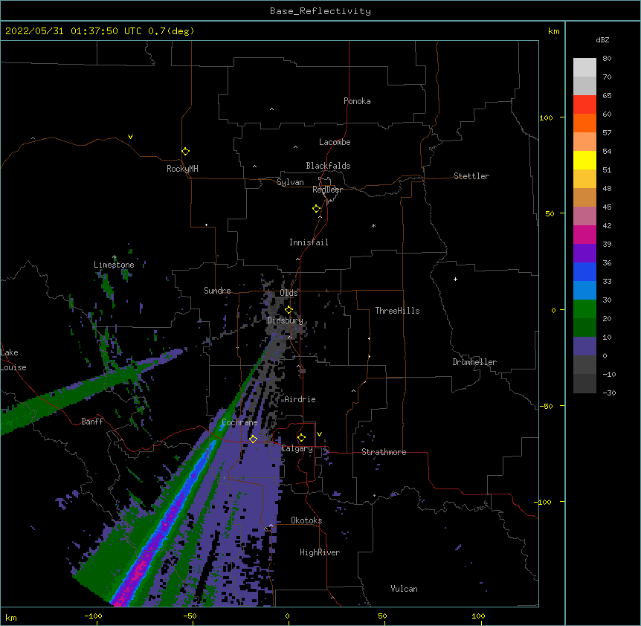The height and width of the screenshot is (626, 641).
Task: Pick the light blue legend swatch below 33
Action: pos(584,291)
